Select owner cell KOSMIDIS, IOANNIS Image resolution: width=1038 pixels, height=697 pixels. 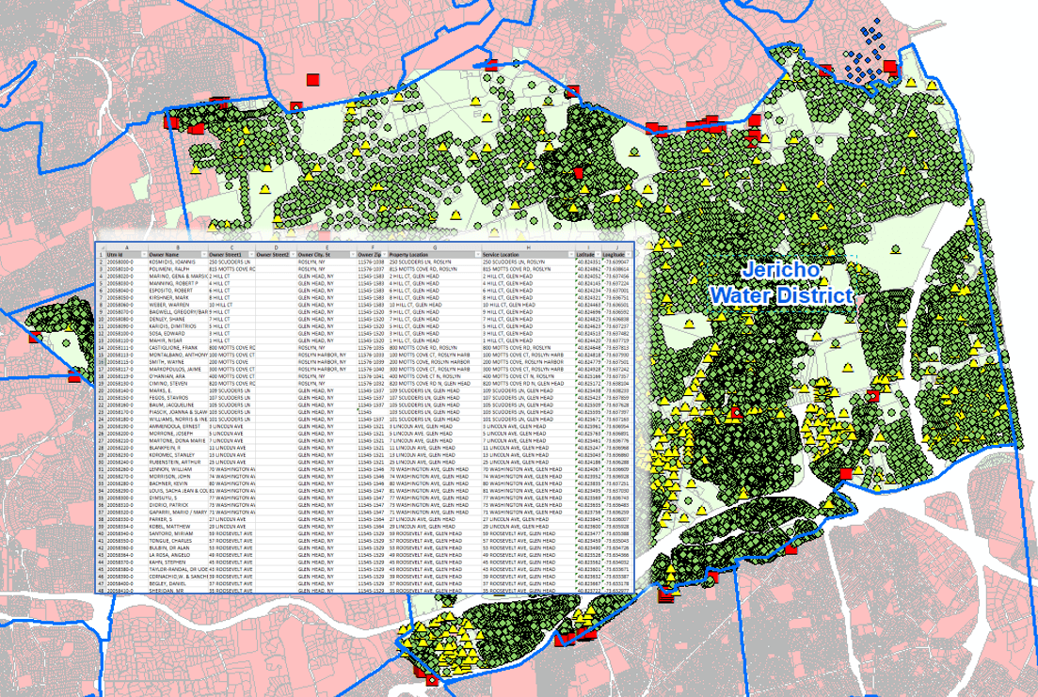(178, 262)
